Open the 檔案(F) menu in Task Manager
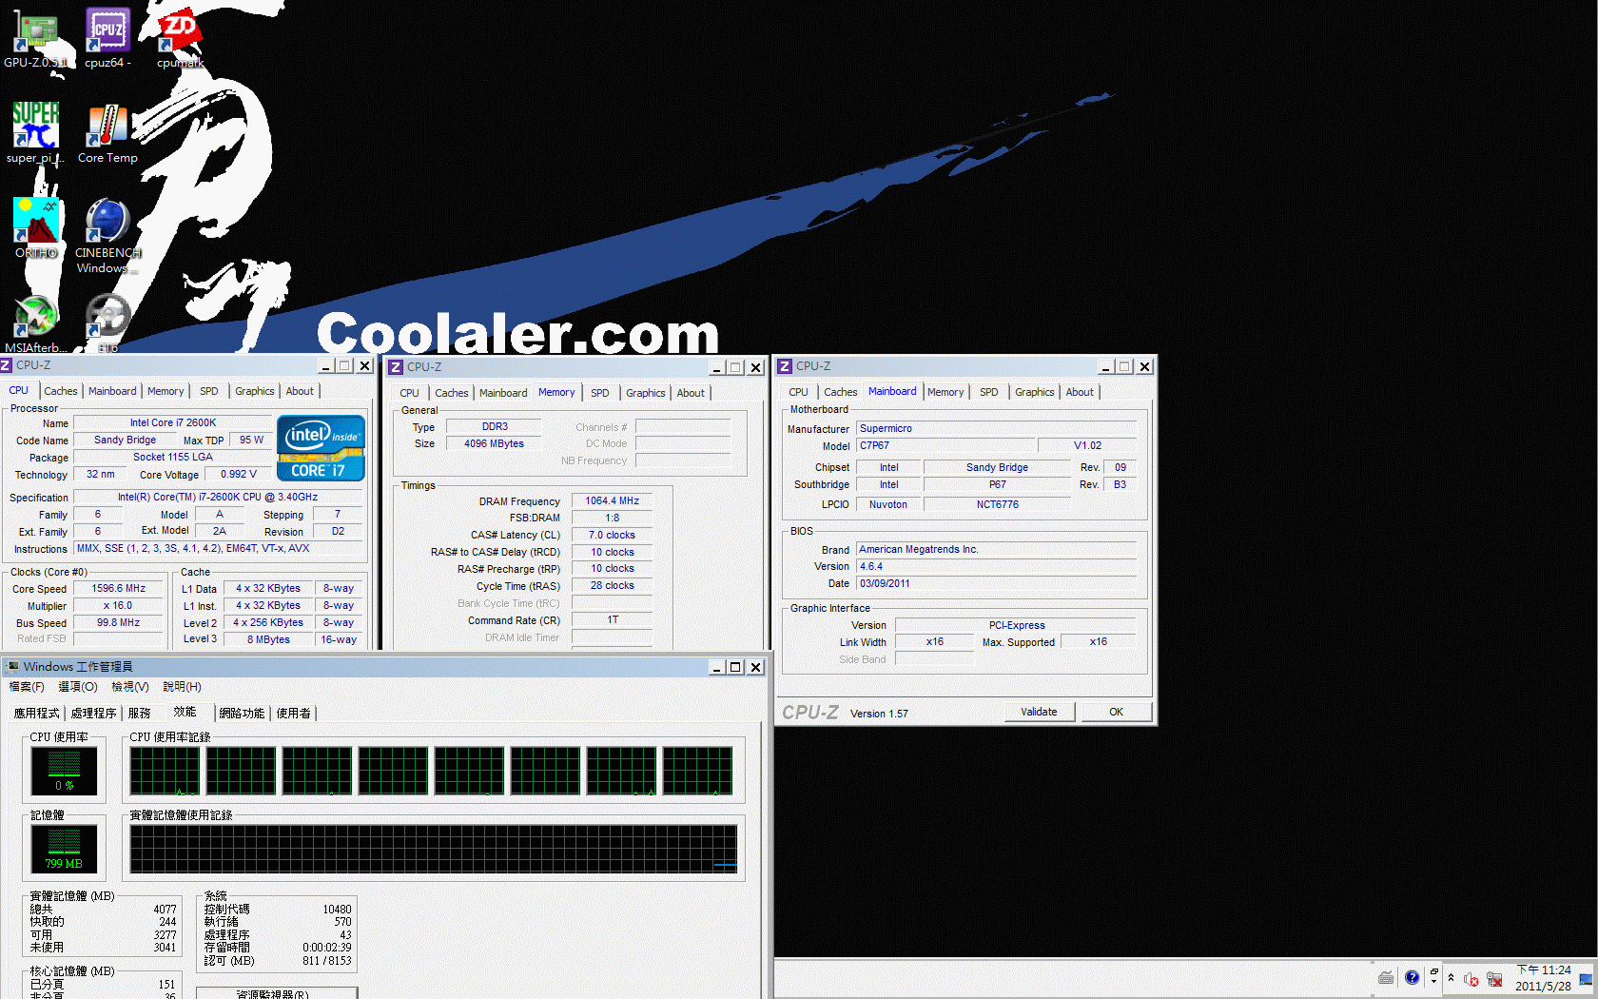Viewport: 1598px width, 999px height. [x=27, y=687]
